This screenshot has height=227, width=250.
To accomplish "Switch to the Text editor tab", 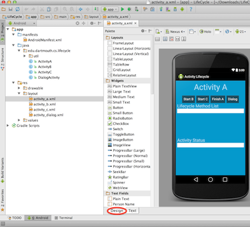I will pyautogui.click(x=132, y=211).
